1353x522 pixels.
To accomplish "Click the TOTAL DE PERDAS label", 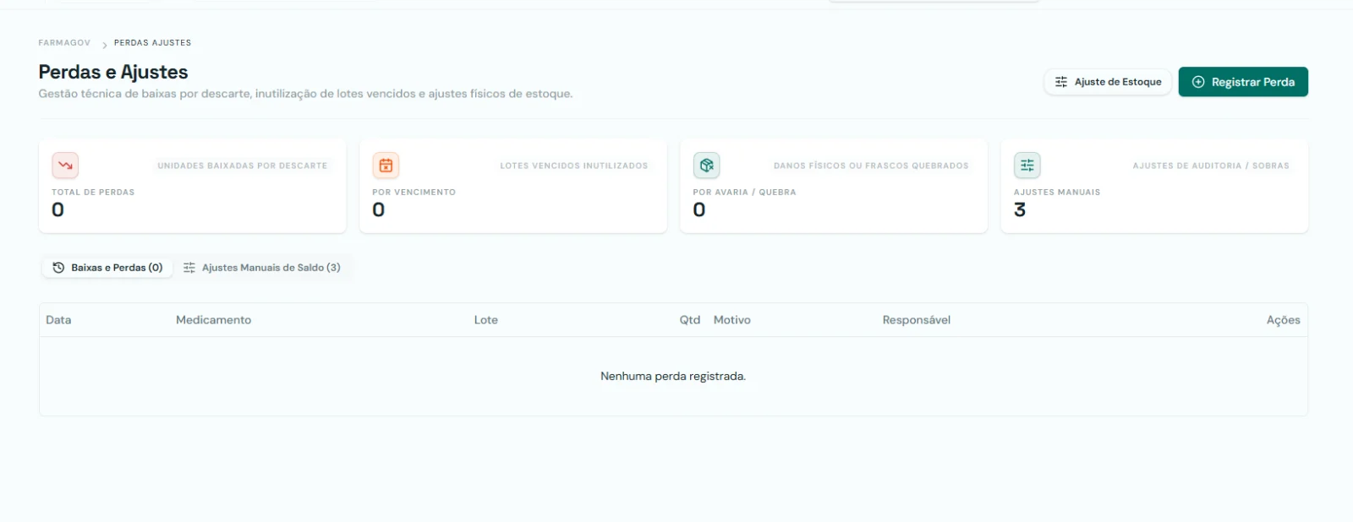I will [93, 193].
